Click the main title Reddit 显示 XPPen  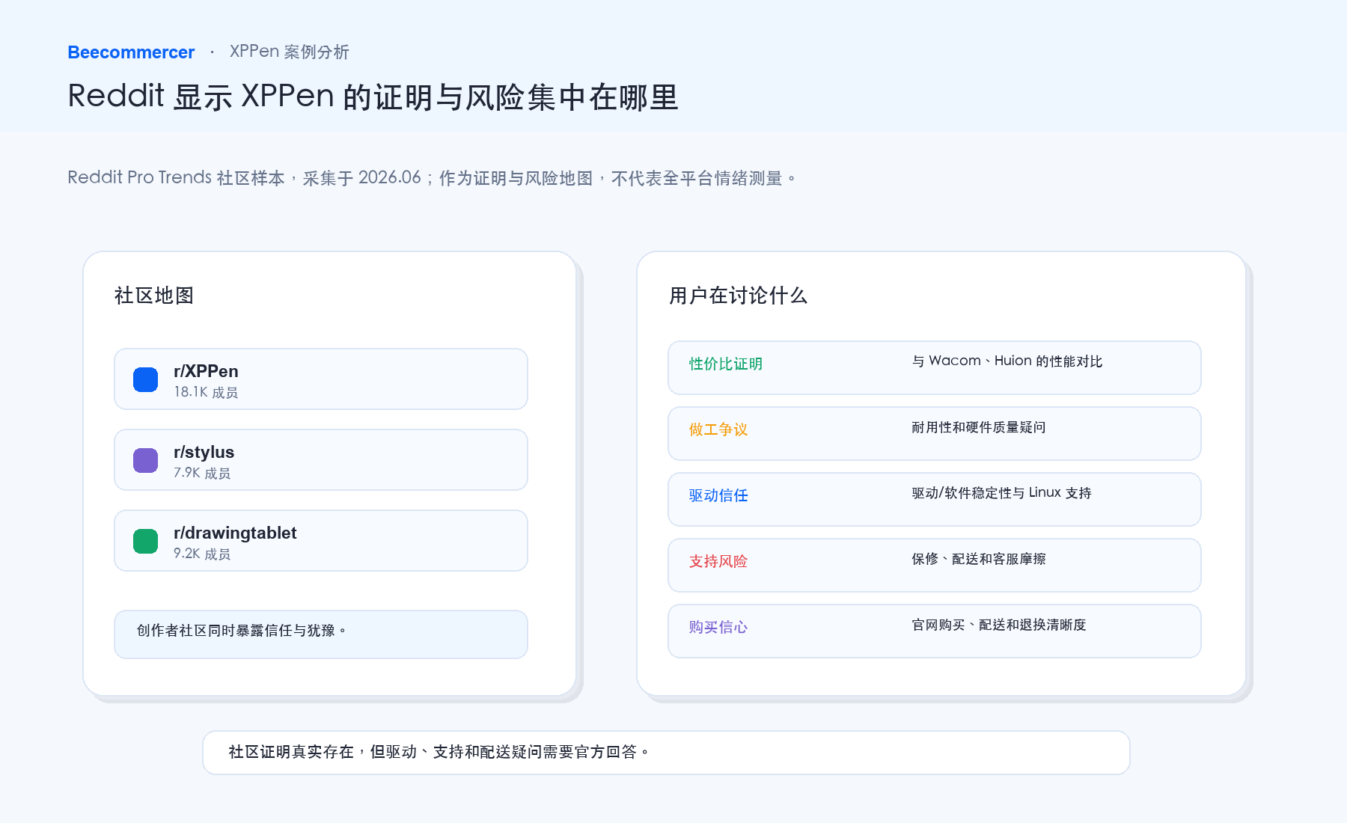point(373,97)
